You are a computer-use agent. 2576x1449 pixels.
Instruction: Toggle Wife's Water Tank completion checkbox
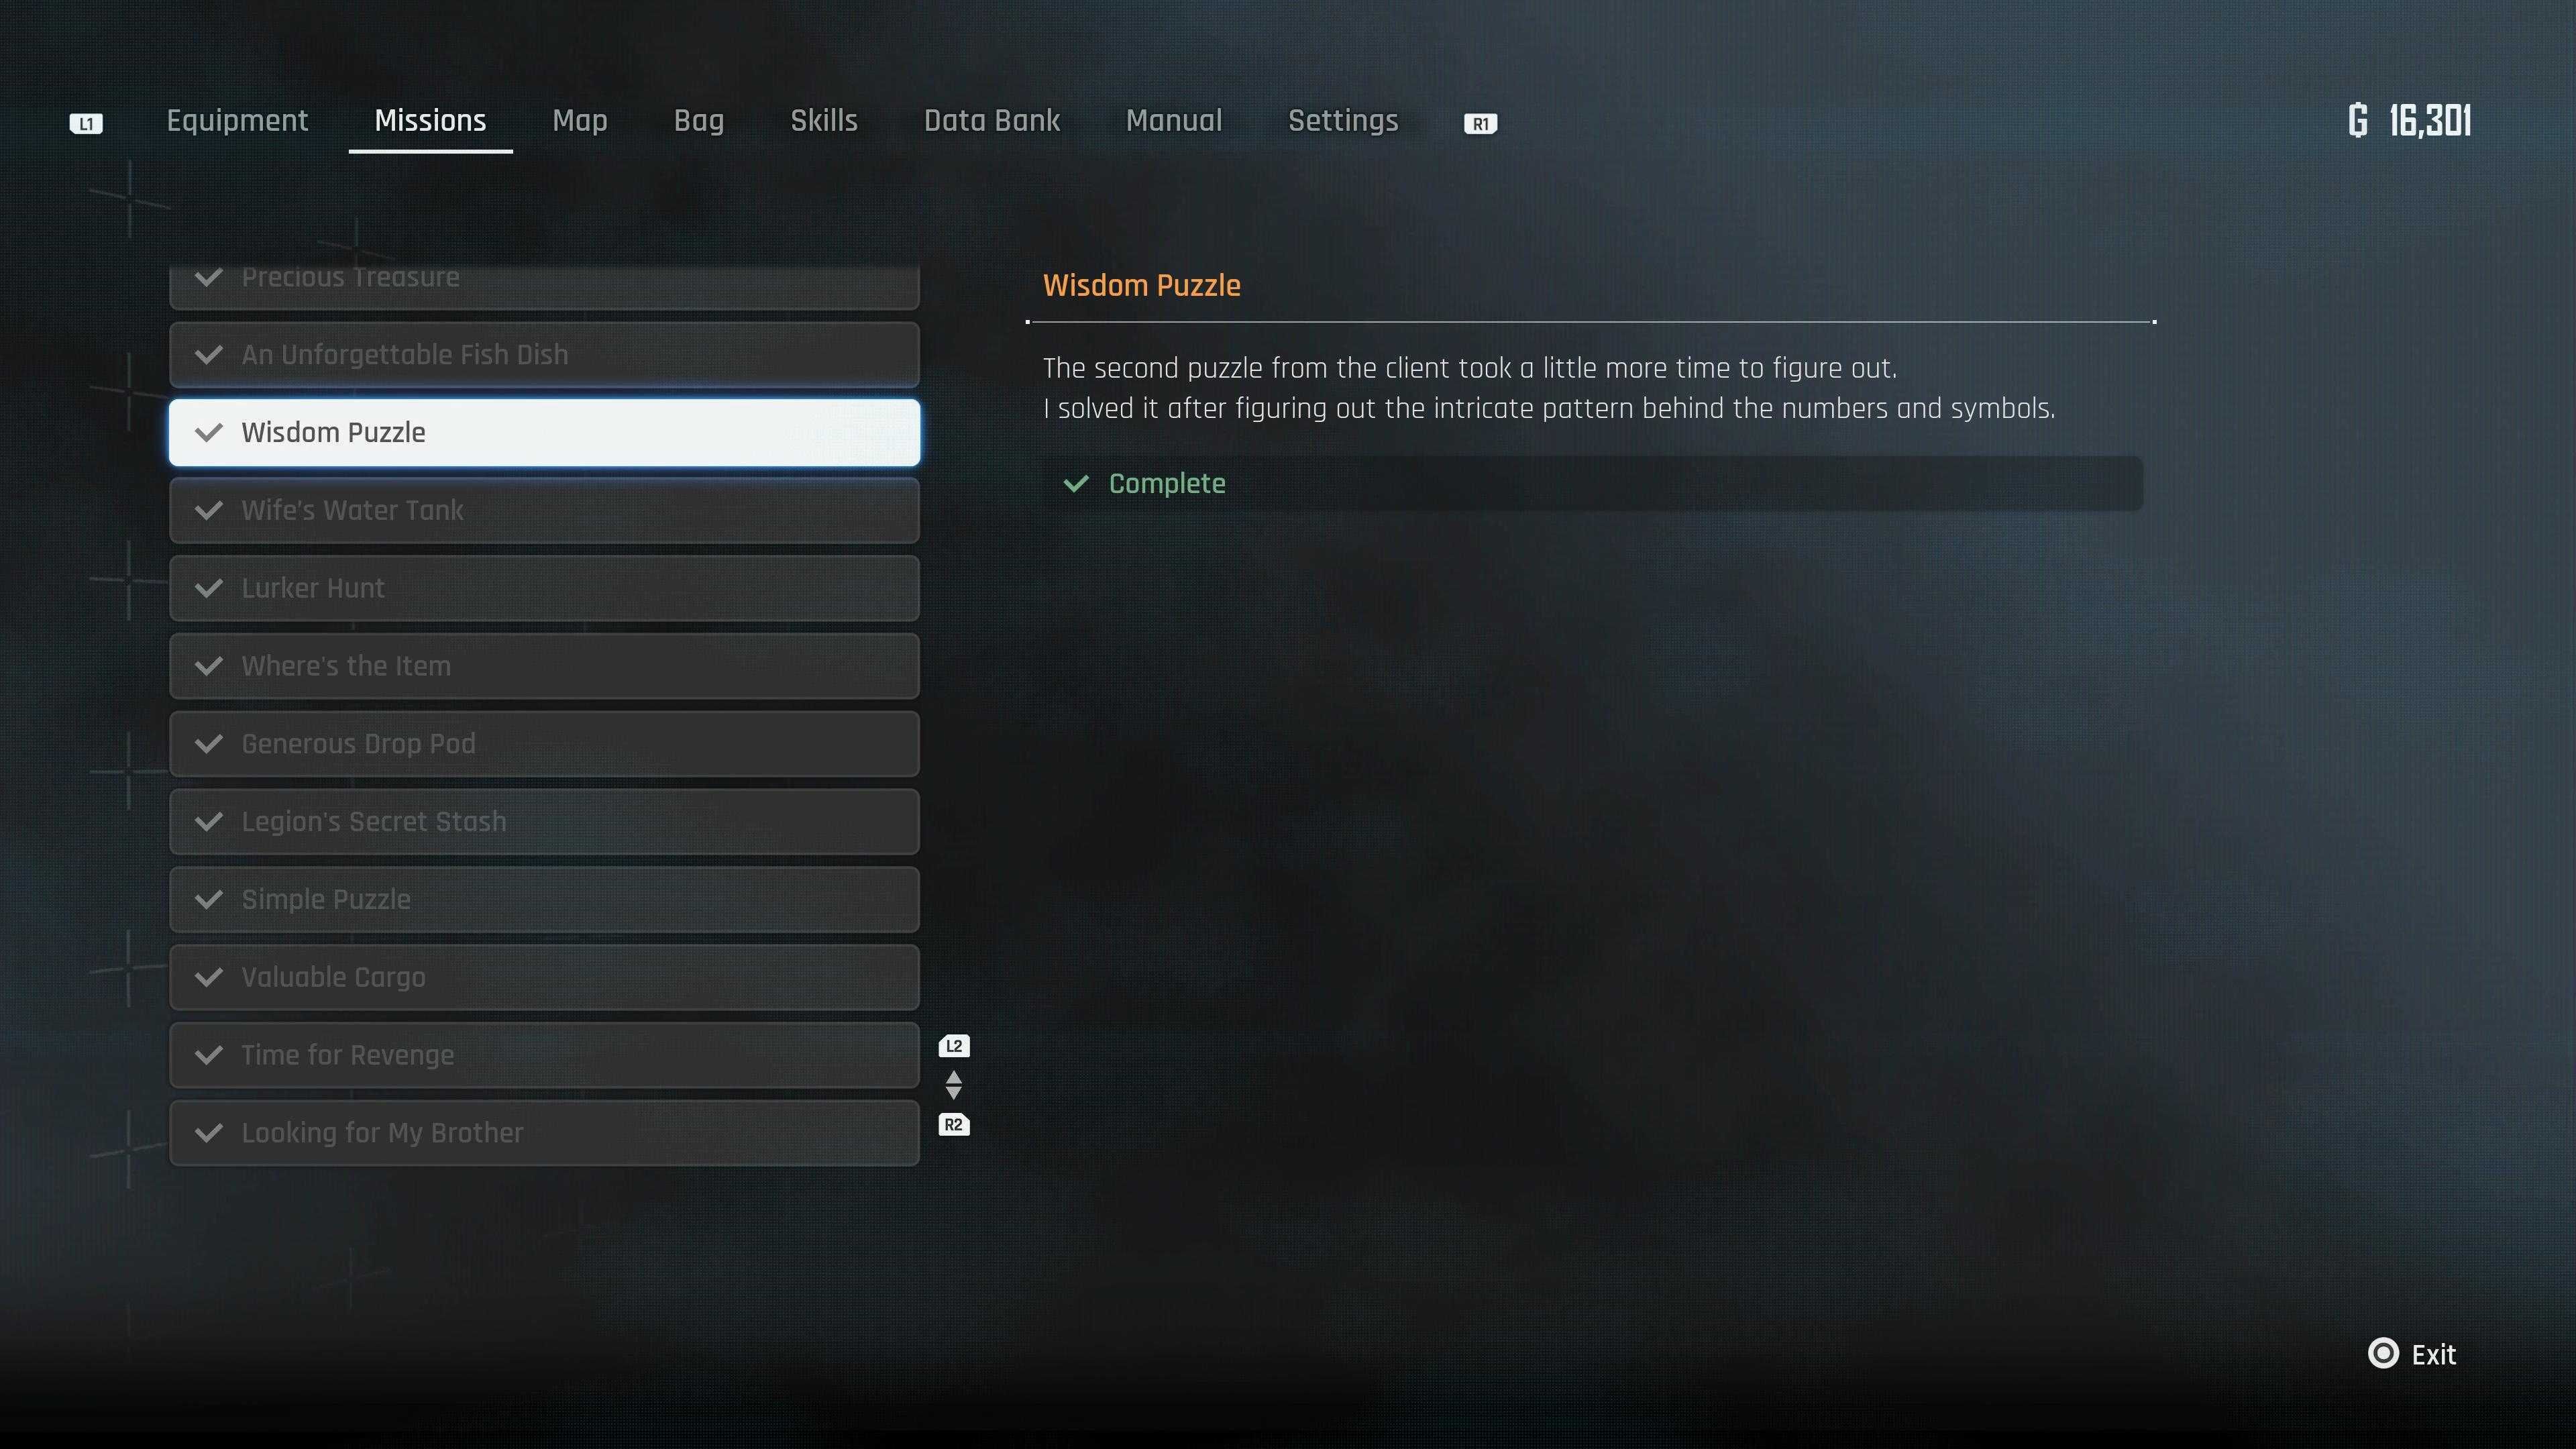209,510
